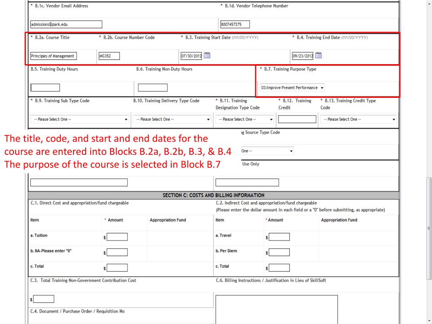The height and width of the screenshot is (324, 432).
Task: Open the Source Type Code dropdown
Action: pyautogui.click(x=267, y=151)
